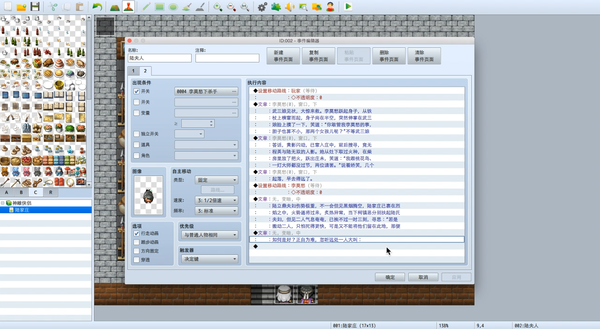This screenshot has width=600, height=329.
Task: Switch to tileset tab R
Action: [50, 192]
